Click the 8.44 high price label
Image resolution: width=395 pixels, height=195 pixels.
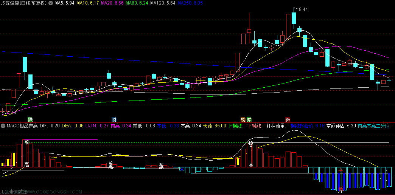click(303, 9)
